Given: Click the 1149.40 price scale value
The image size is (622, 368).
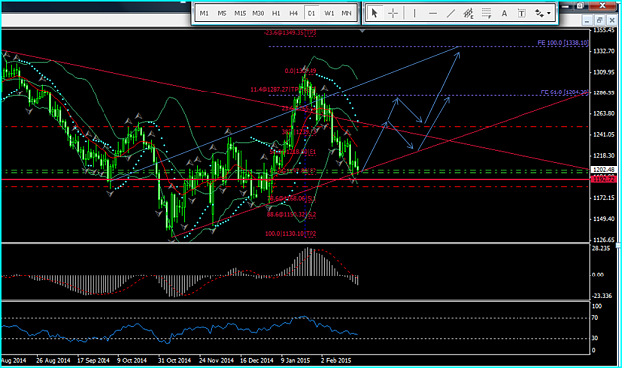Looking at the screenshot, I should click(x=604, y=219).
